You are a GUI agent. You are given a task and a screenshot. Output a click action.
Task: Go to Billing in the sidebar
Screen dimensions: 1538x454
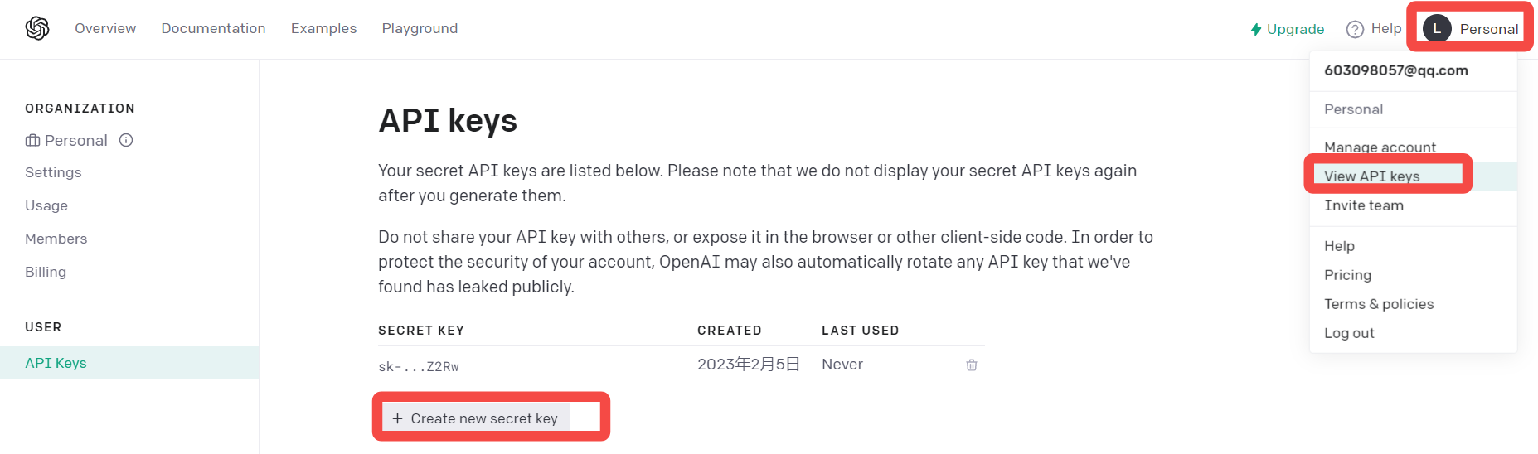pyautogui.click(x=46, y=272)
